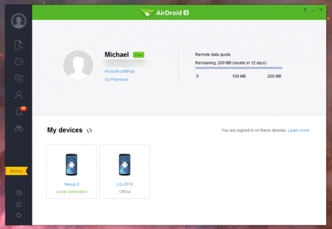The height and width of the screenshot is (229, 332).
Task: Click the Learn more link
Action: 298,131
